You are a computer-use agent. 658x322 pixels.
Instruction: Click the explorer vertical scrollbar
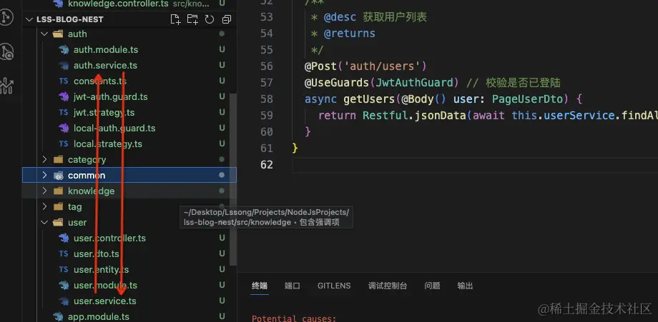pyautogui.click(x=234, y=179)
